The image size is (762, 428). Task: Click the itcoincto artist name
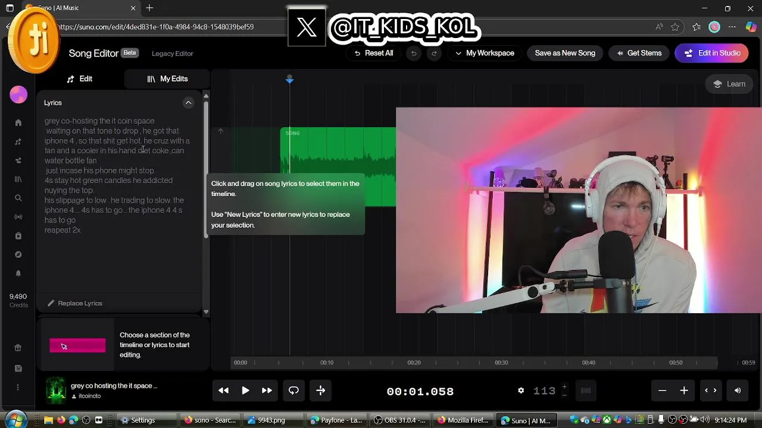coord(89,396)
